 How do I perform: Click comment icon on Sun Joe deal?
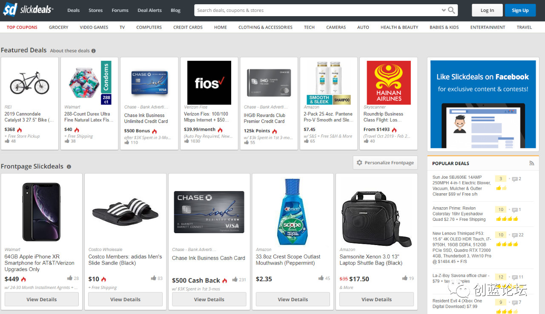coord(515,179)
